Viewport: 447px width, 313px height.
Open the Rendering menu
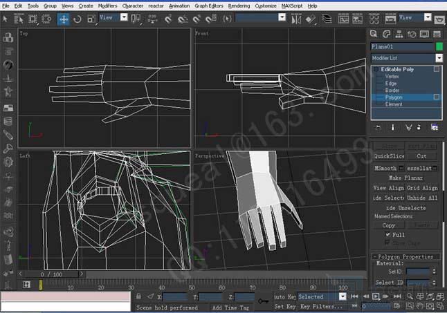(239, 6)
